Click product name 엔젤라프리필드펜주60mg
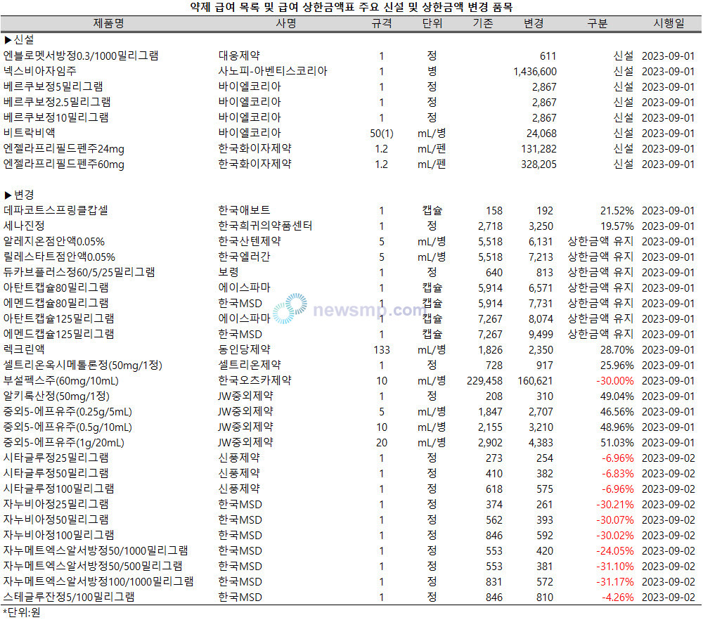 tap(64, 164)
